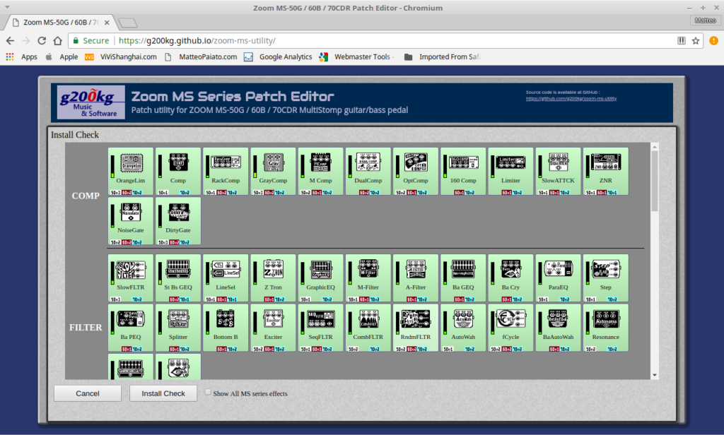This screenshot has width=724, height=435.
Task: Open the Webmaster Tools bookmark
Action: 356,56
